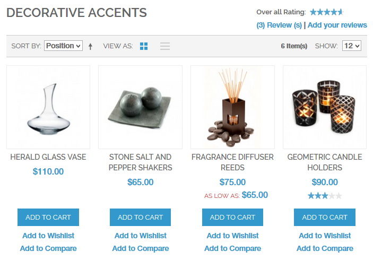Open Geometric Candle Holders product image
Screen dimensions: 373x260
[325, 107]
